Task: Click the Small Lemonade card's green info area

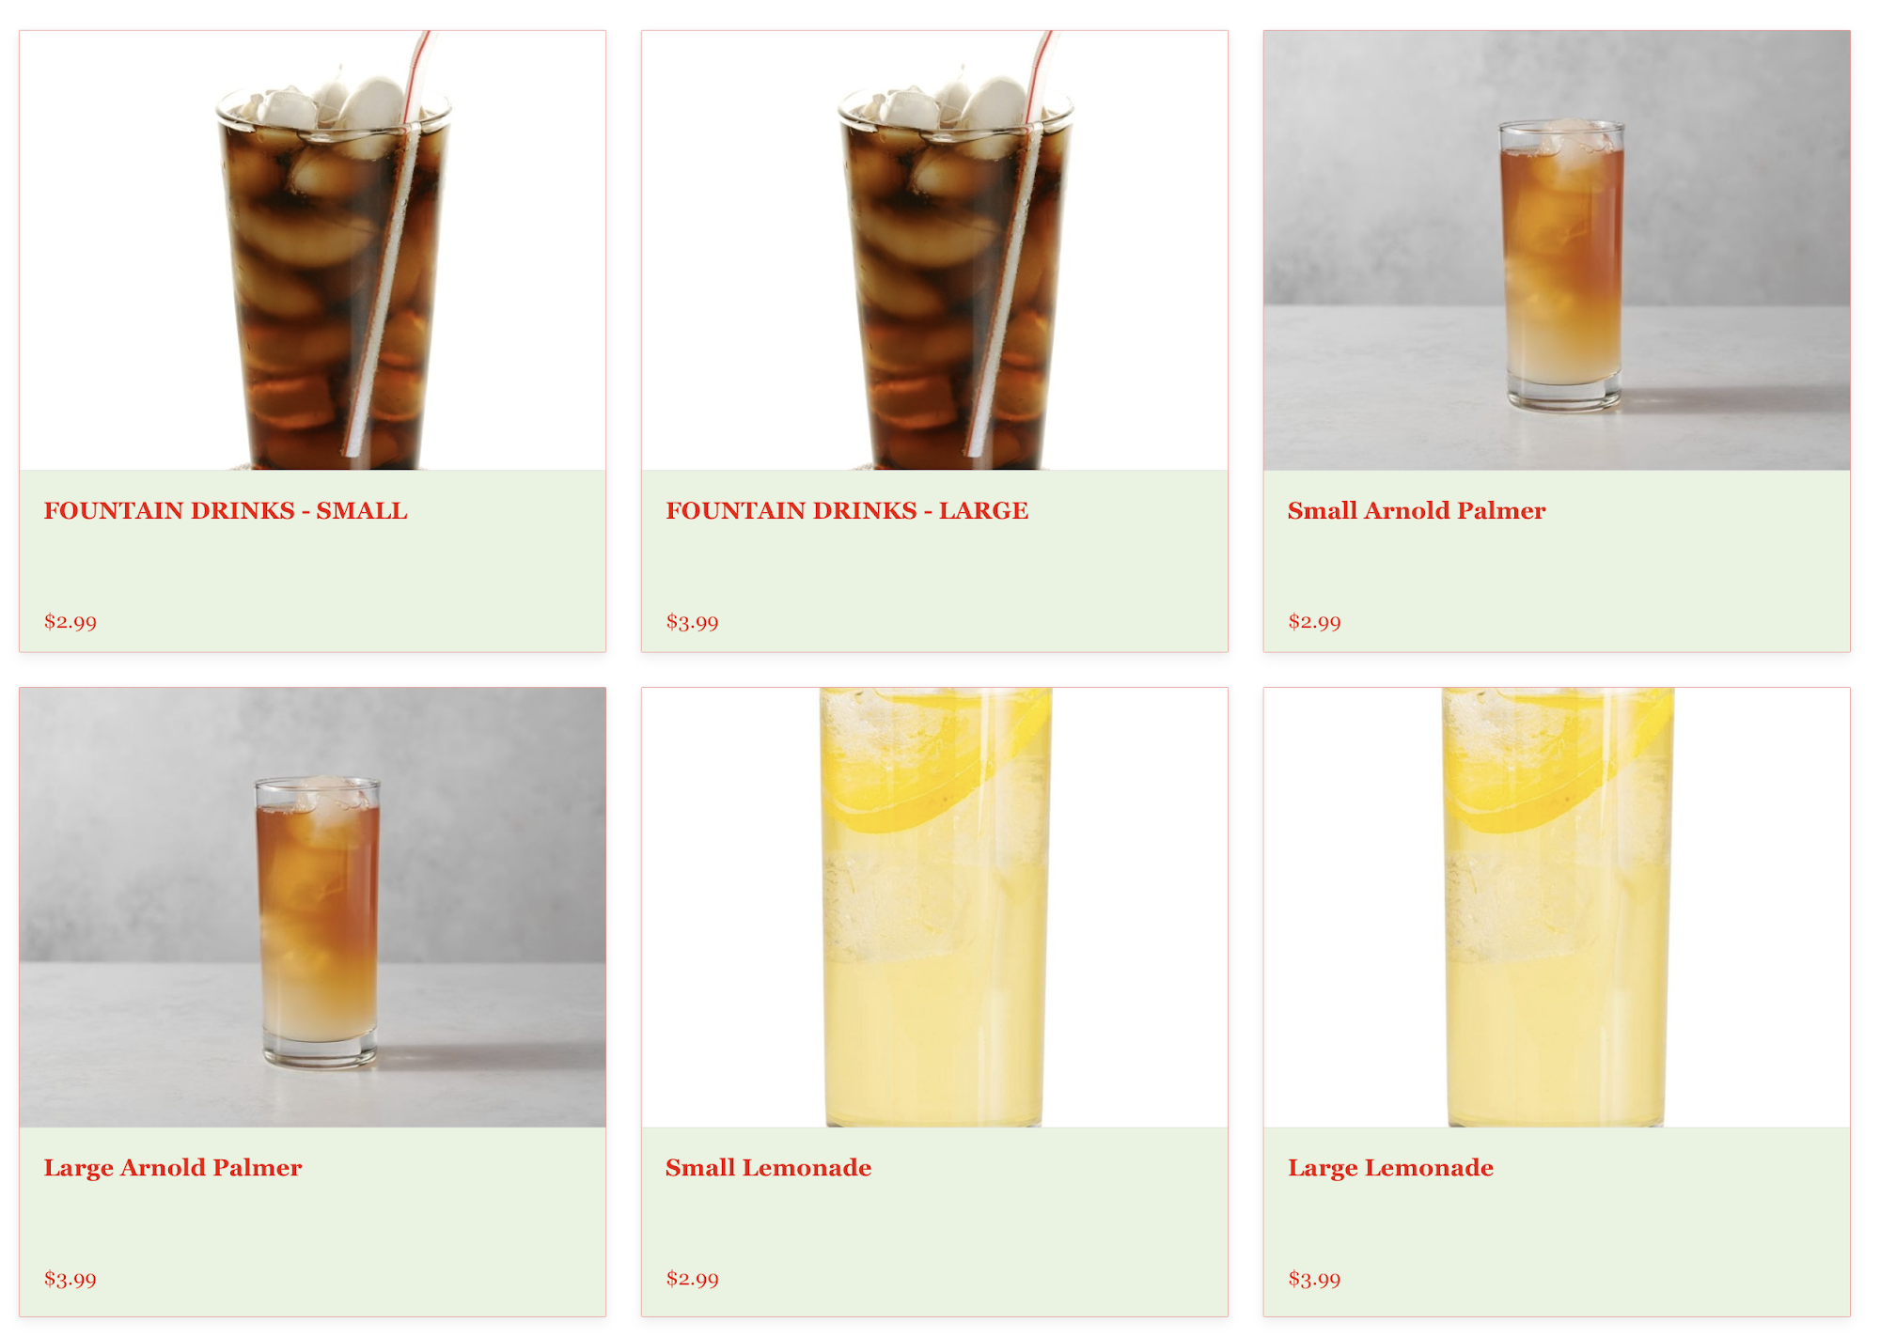Action: point(934,1221)
